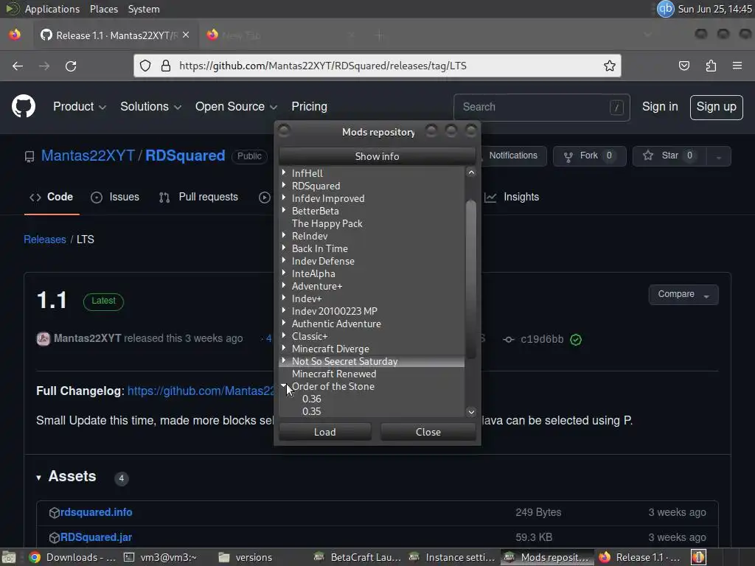
Task: Expand the Back In Time node
Action: tap(284, 248)
